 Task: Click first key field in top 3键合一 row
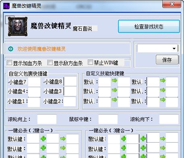[114, 139]
